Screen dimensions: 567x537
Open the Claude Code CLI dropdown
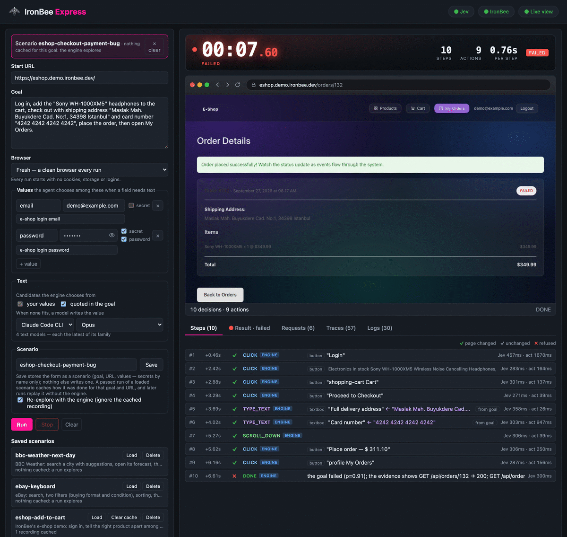pyautogui.click(x=45, y=325)
